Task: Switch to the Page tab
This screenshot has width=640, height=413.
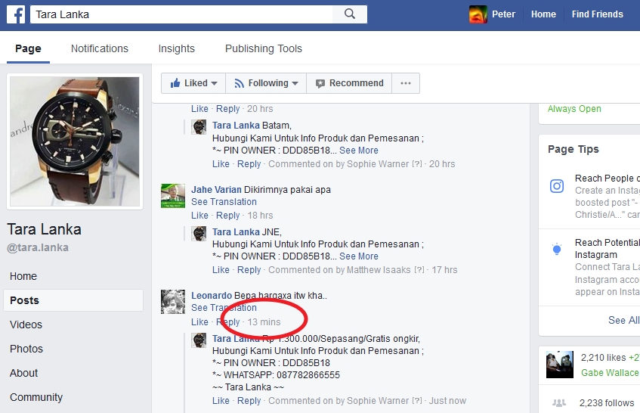Action: [28, 48]
